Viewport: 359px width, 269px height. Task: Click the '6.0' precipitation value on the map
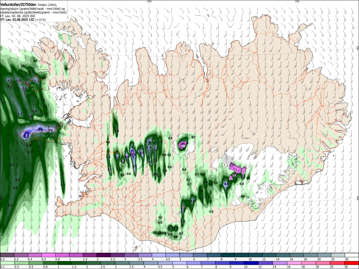tap(148, 142)
